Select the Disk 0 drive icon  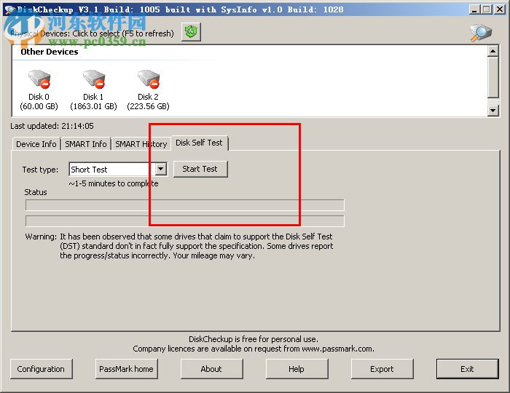(x=39, y=79)
